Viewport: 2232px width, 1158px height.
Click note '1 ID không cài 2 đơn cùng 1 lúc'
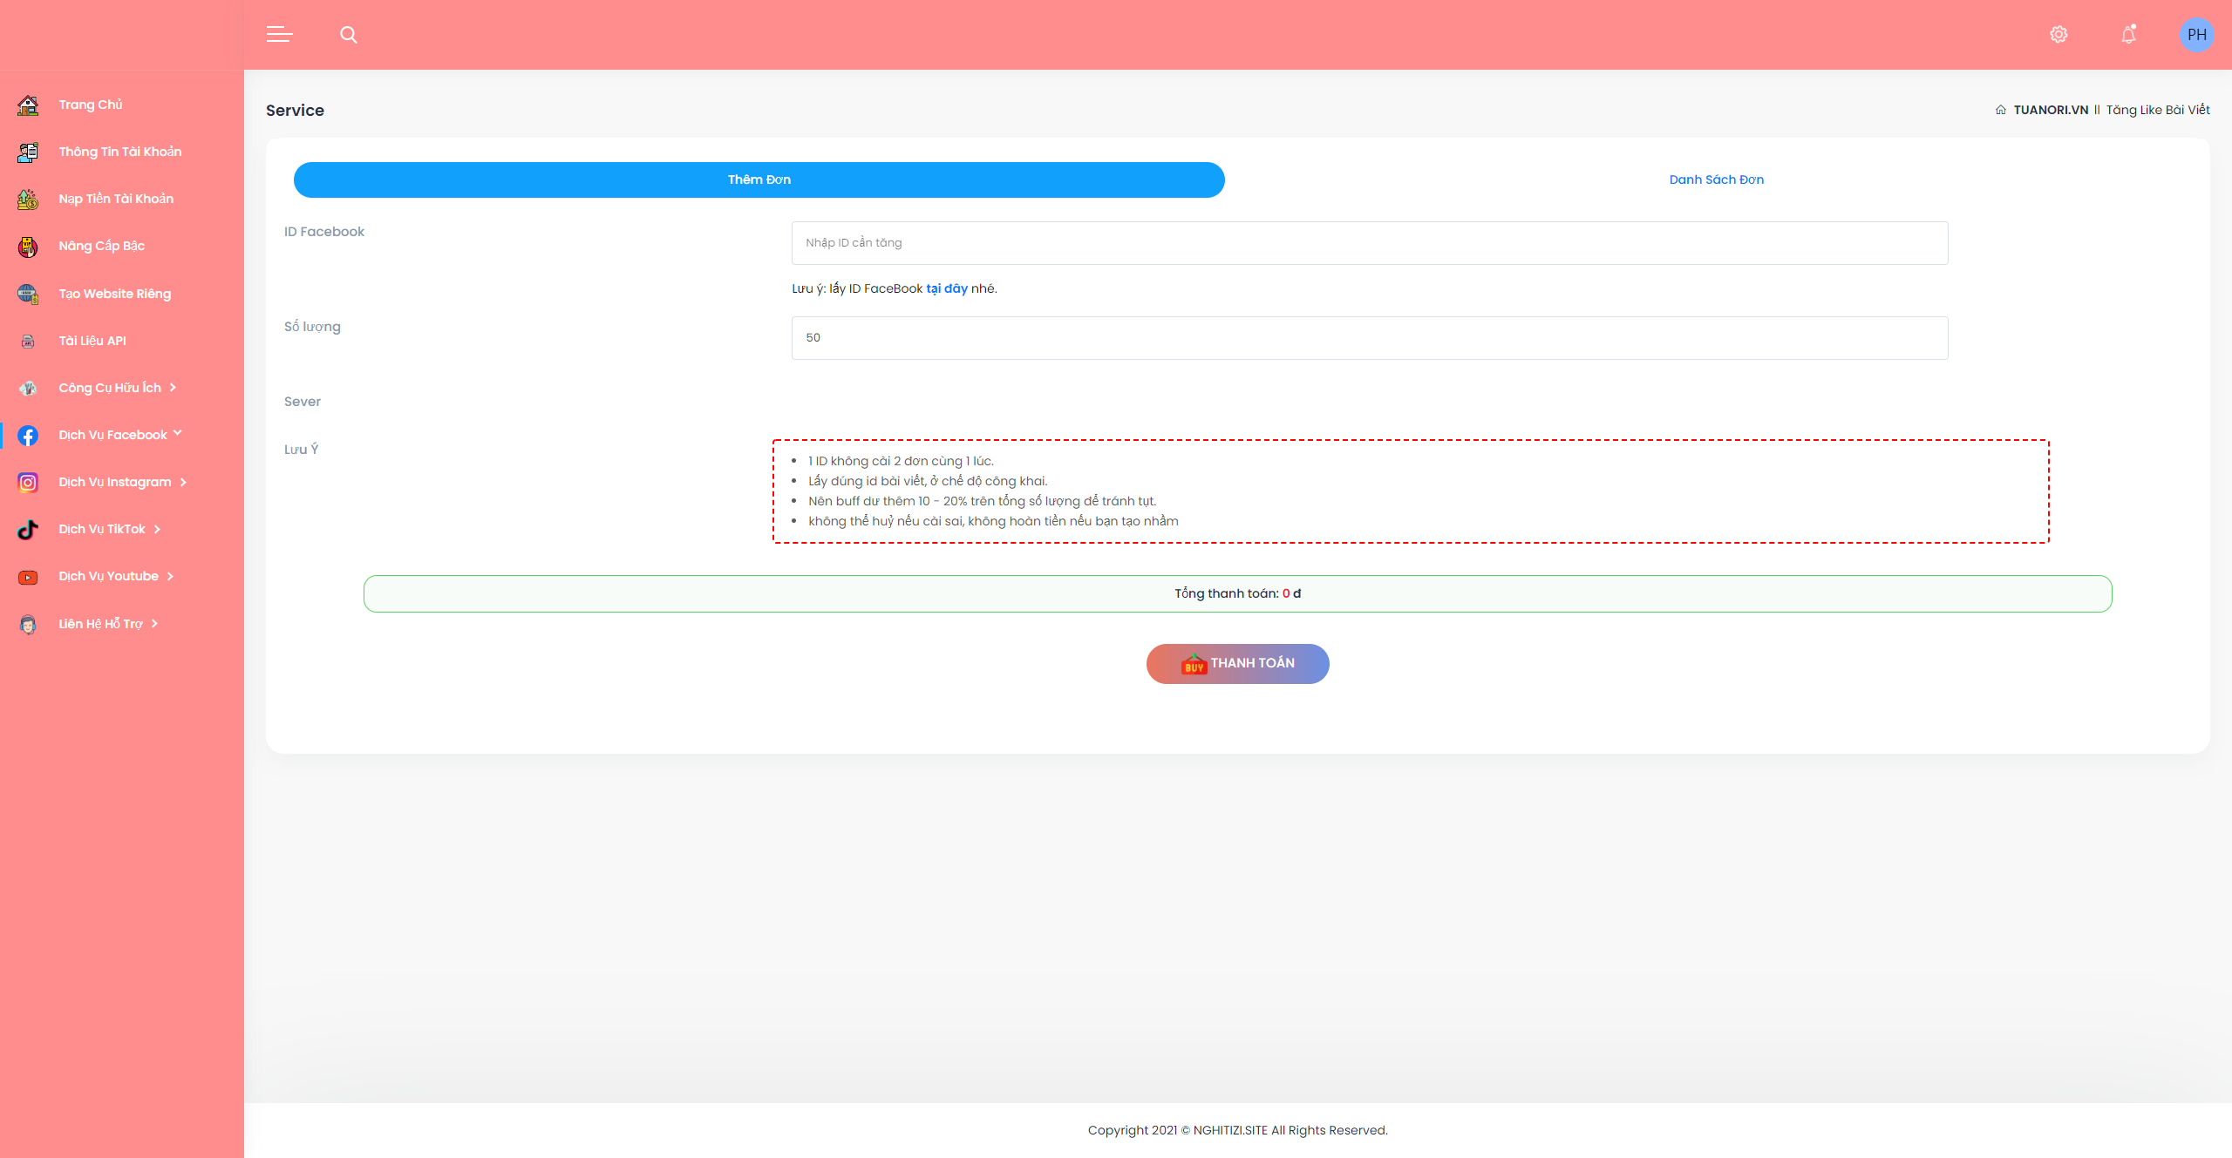901,461
